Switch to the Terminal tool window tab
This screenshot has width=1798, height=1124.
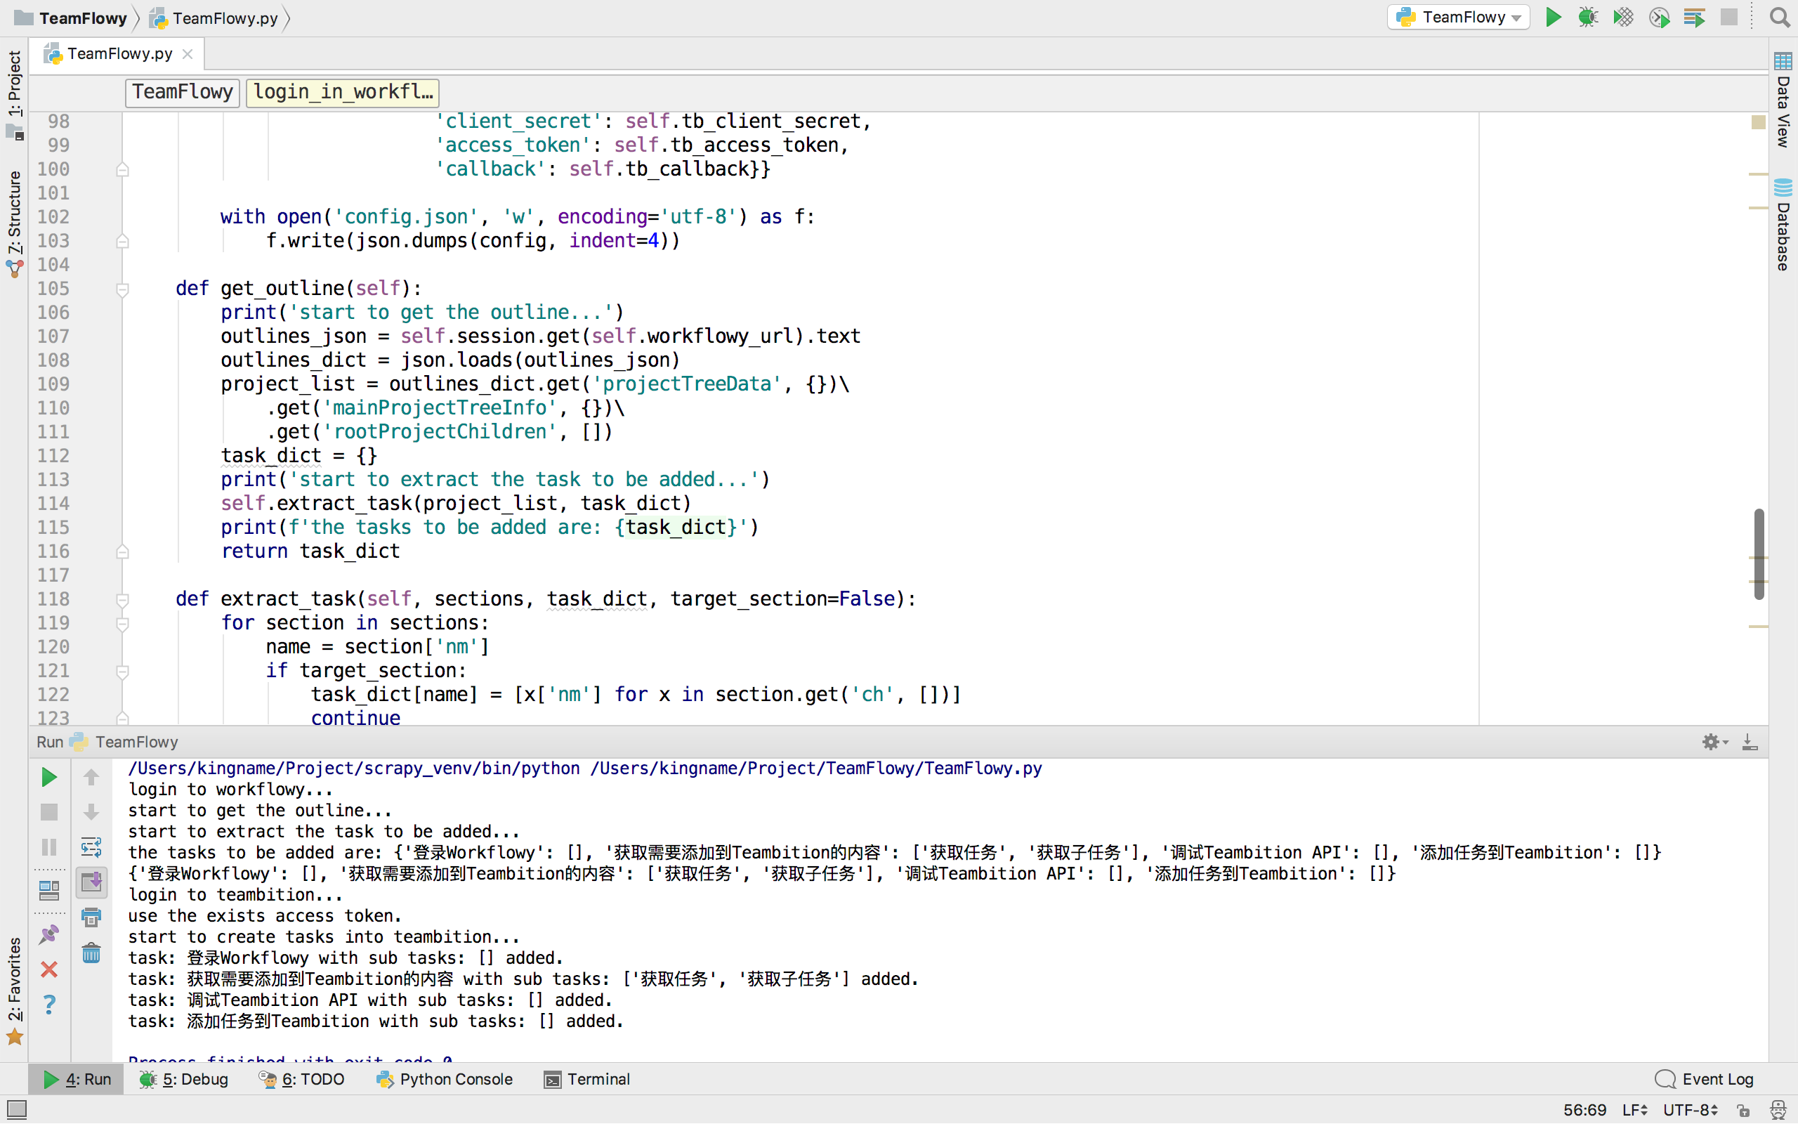[587, 1078]
